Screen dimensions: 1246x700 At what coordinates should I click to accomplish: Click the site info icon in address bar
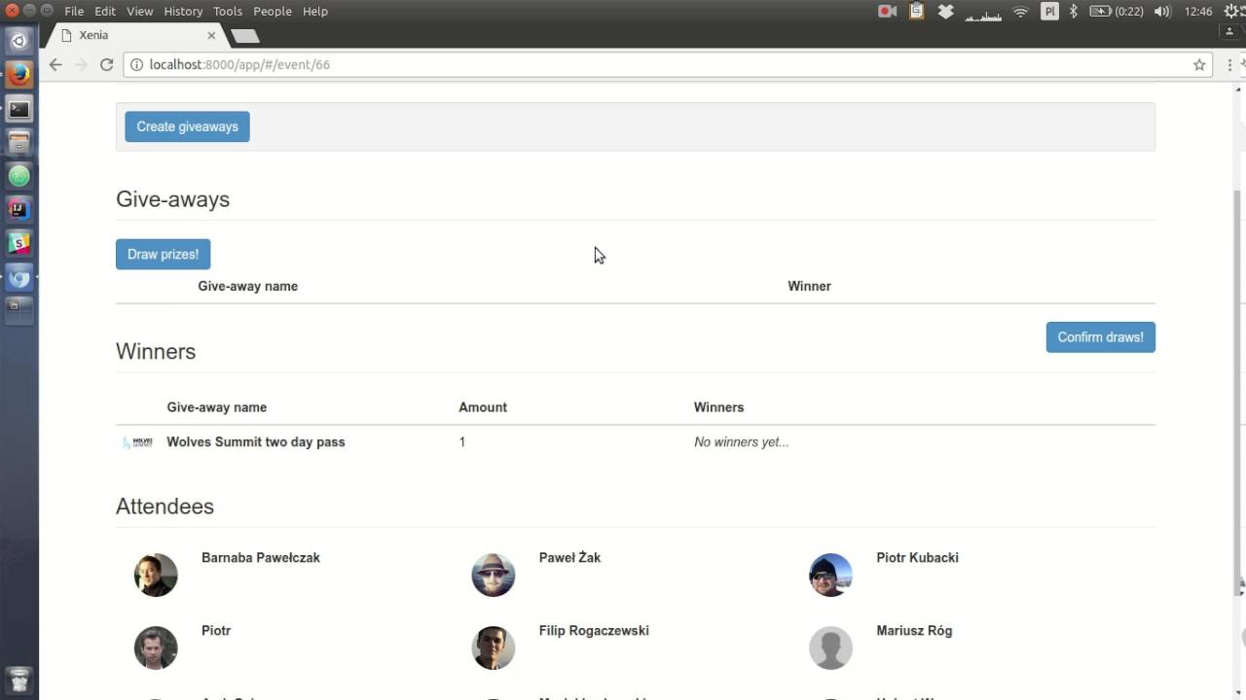pyautogui.click(x=137, y=65)
